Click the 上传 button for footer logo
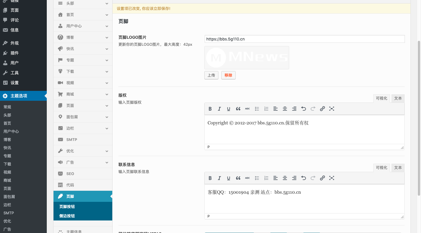This screenshot has height=233, width=421. pyautogui.click(x=211, y=75)
